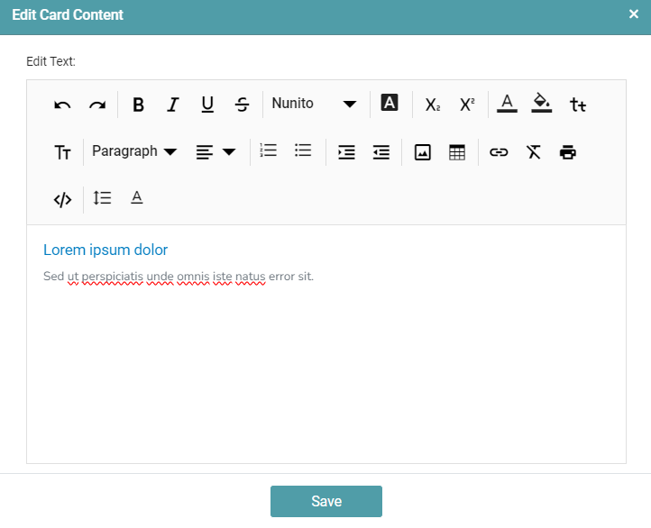This screenshot has width=651, height=528.
Task: Insert a bulleted list
Action: click(303, 150)
